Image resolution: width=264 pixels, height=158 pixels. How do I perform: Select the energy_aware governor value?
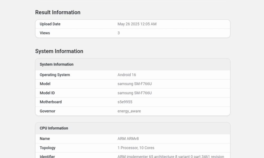(x=129, y=111)
